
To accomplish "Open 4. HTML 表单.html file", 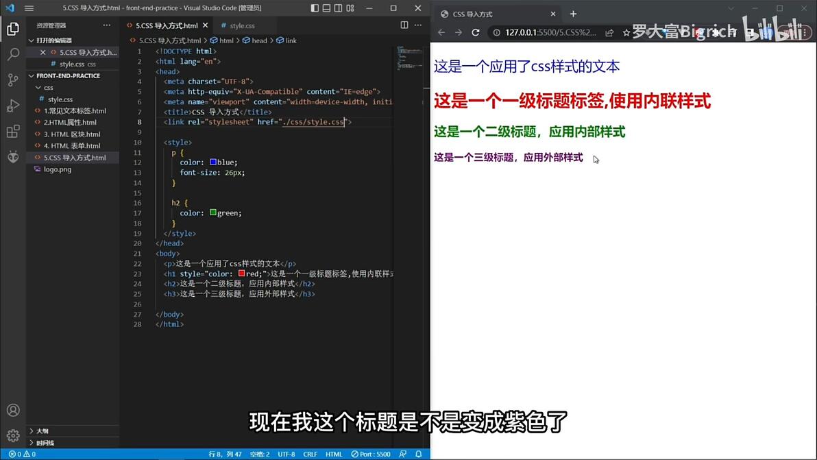I will (73, 146).
